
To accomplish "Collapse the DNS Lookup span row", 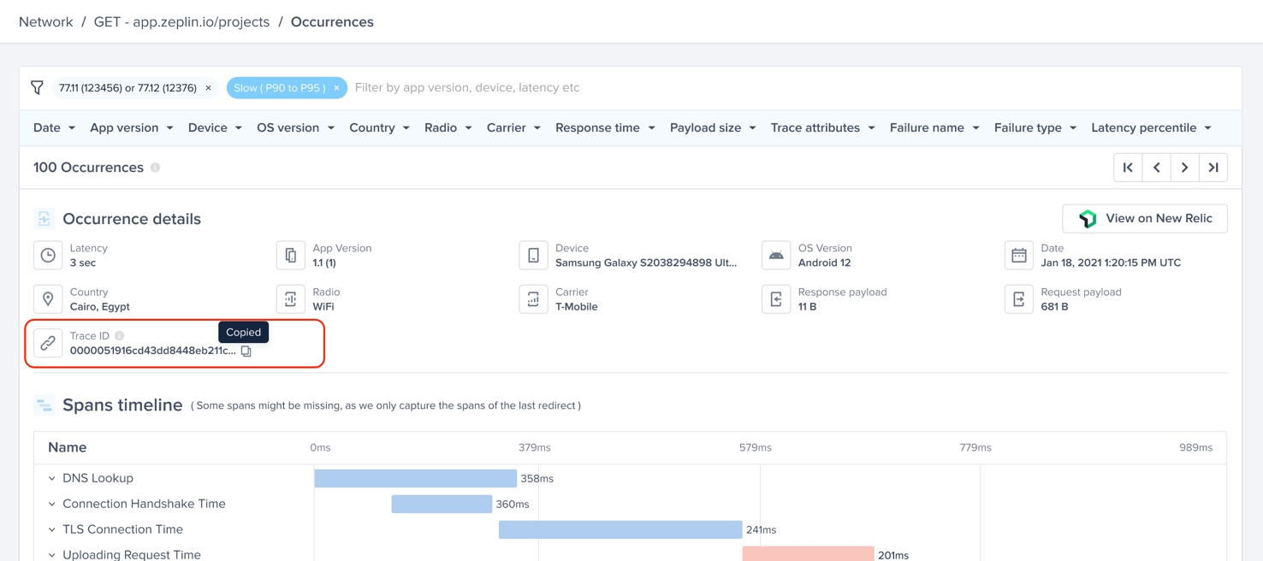I will click(52, 479).
